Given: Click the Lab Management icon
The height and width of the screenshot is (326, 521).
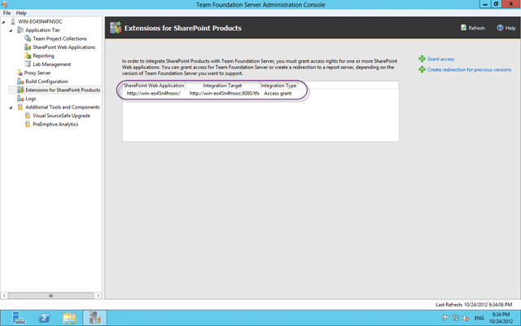Looking at the screenshot, I should [x=28, y=64].
